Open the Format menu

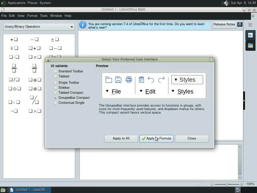point(32,16)
